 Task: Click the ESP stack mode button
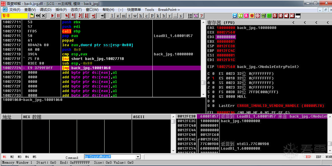[x=308, y=157]
